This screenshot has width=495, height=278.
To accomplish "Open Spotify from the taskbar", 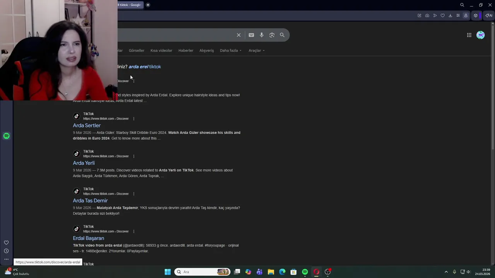I will point(305,272).
